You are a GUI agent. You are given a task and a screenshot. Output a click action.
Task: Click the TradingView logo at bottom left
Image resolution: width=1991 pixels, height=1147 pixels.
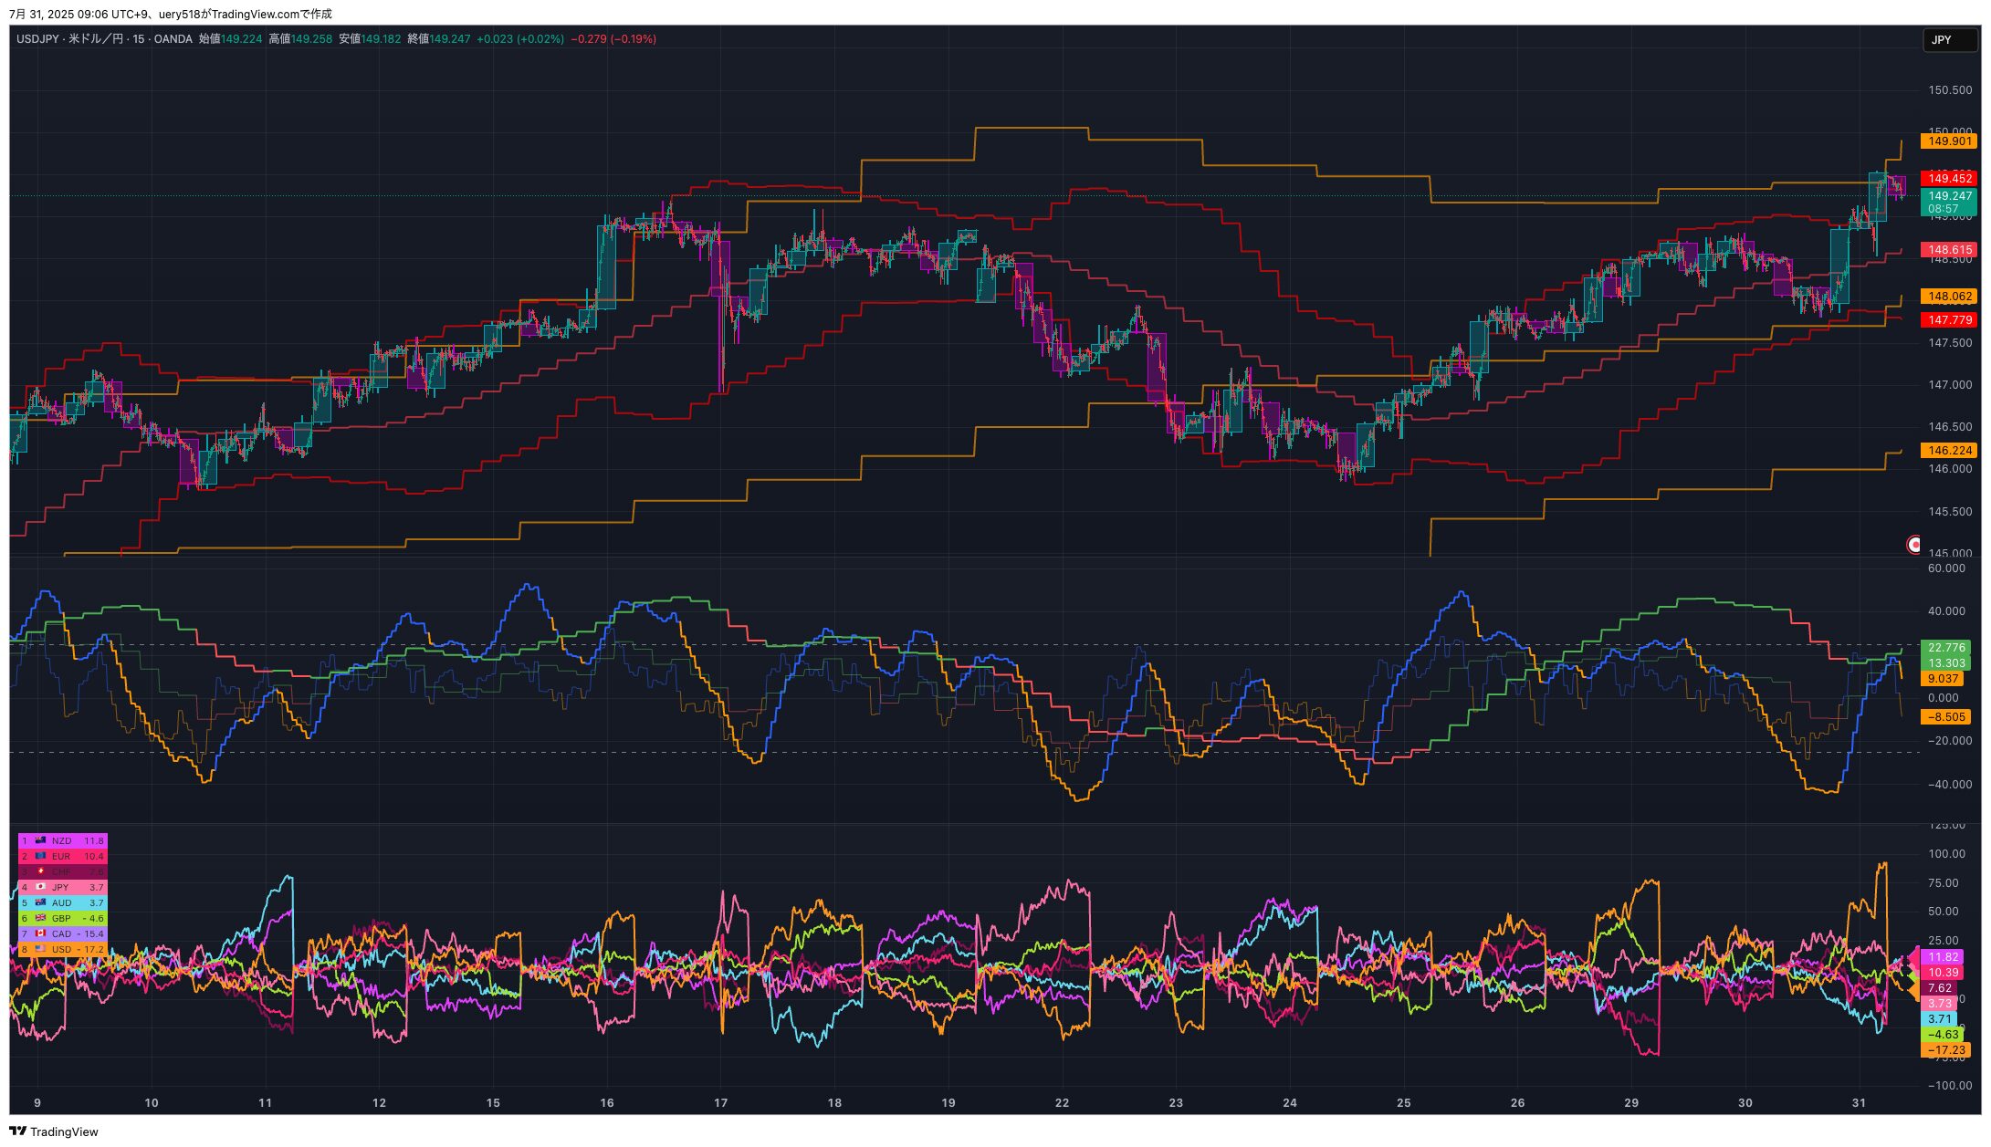point(17,1131)
